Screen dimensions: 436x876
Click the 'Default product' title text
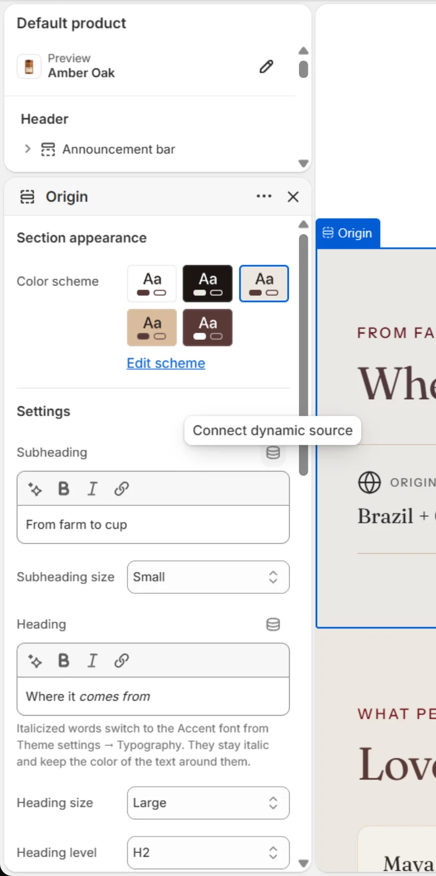point(72,23)
